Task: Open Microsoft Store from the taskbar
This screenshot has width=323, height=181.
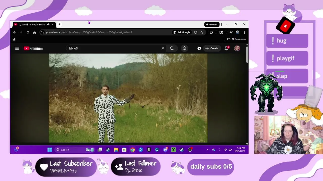Action: coord(124,150)
